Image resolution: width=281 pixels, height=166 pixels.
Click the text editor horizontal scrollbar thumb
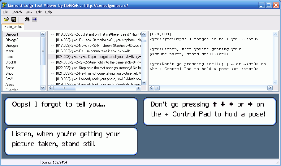(157, 88)
